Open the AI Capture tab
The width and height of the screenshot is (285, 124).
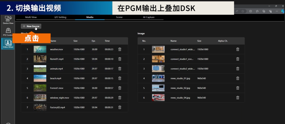[x=149, y=17]
